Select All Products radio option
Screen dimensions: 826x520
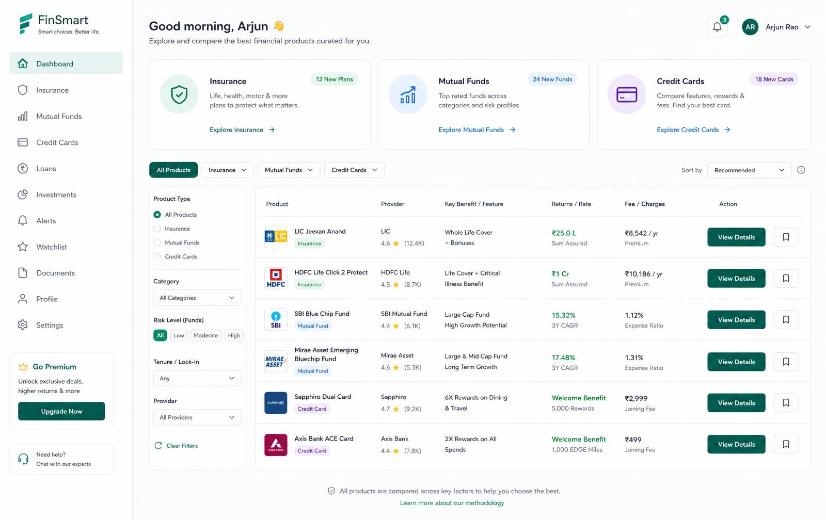tap(157, 215)
